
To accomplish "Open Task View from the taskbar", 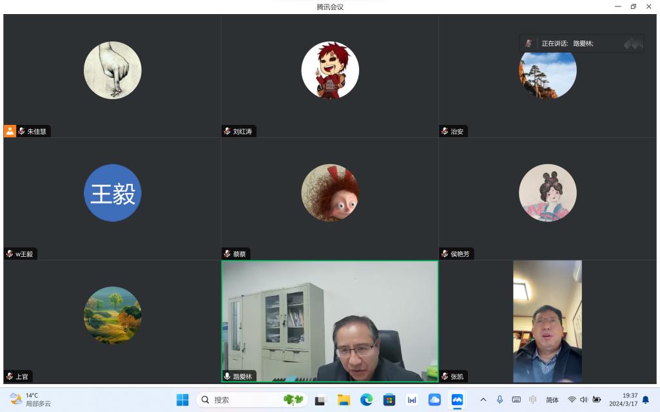I will tap(321, 400).
